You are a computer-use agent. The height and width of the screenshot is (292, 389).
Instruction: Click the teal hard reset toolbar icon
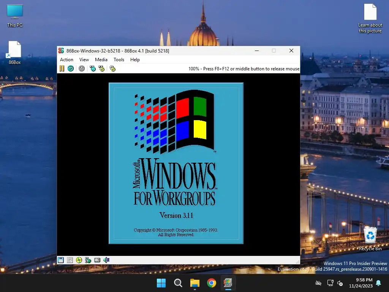[71, 68]
